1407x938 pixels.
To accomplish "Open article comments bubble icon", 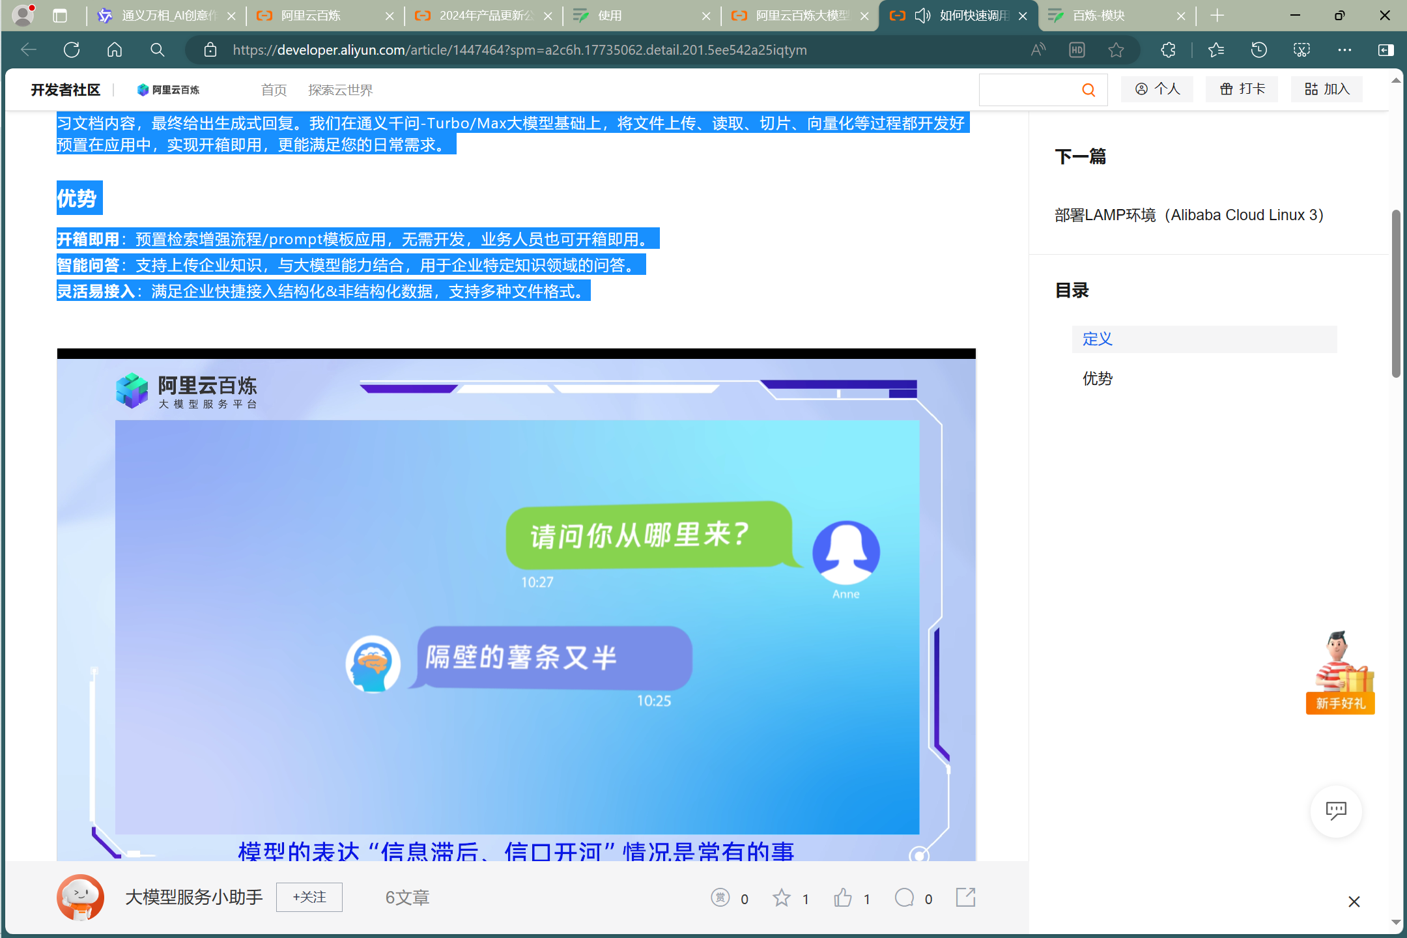I will (x=905, y=898).
